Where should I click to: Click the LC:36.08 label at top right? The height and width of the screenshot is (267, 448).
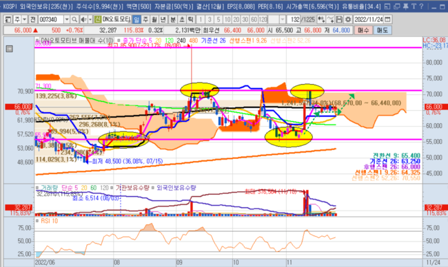coord(434,40)
